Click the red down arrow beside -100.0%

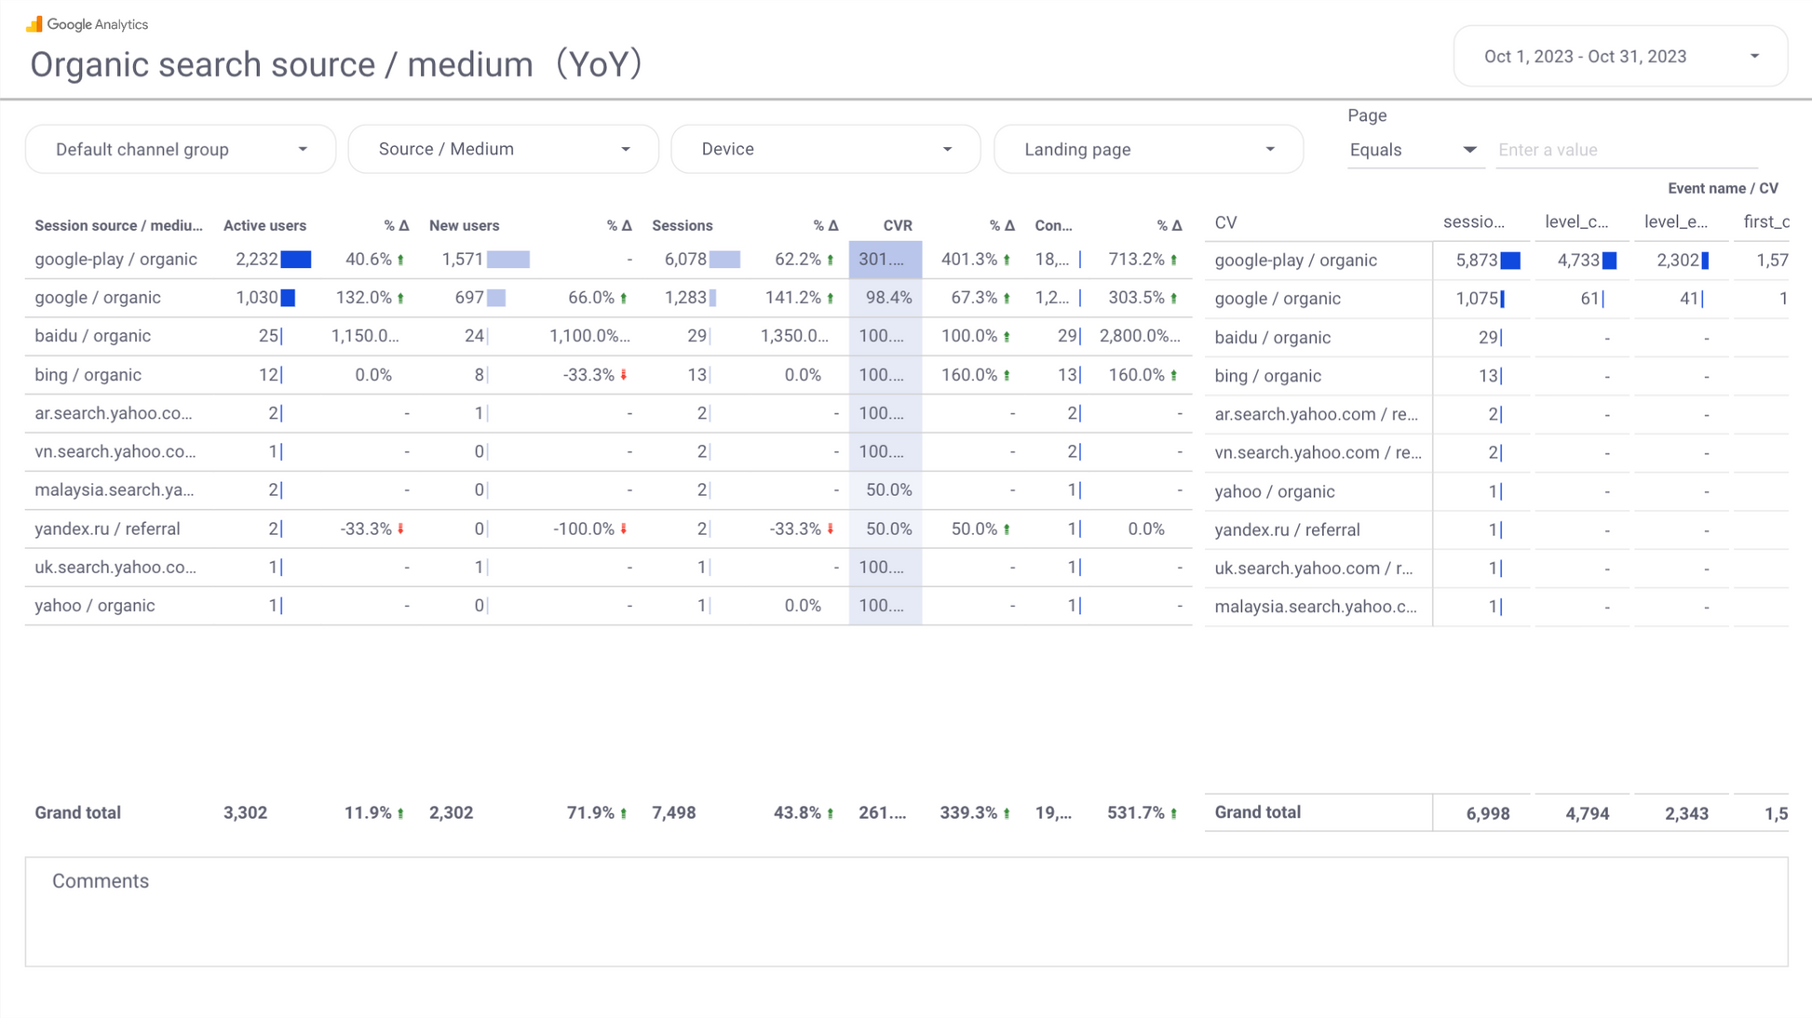click(624, 529)
